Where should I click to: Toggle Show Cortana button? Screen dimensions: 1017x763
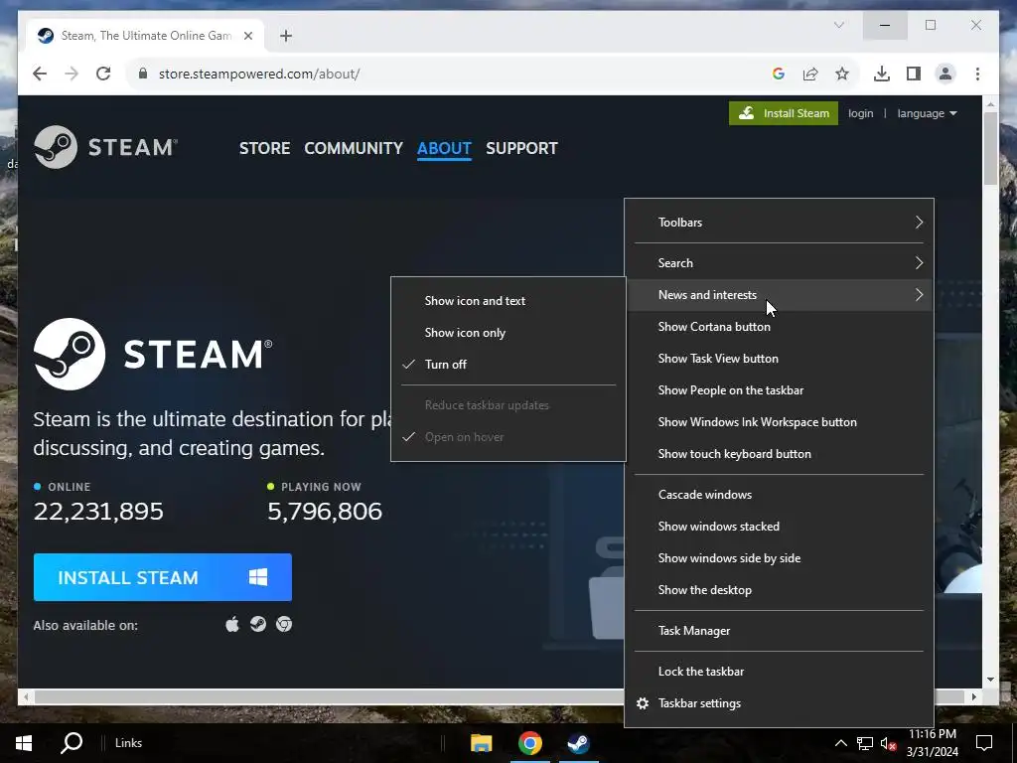[779, 326]
